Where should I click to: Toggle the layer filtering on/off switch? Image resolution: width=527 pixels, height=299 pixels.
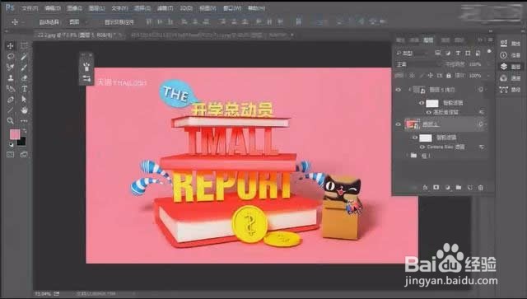(489, 51)
